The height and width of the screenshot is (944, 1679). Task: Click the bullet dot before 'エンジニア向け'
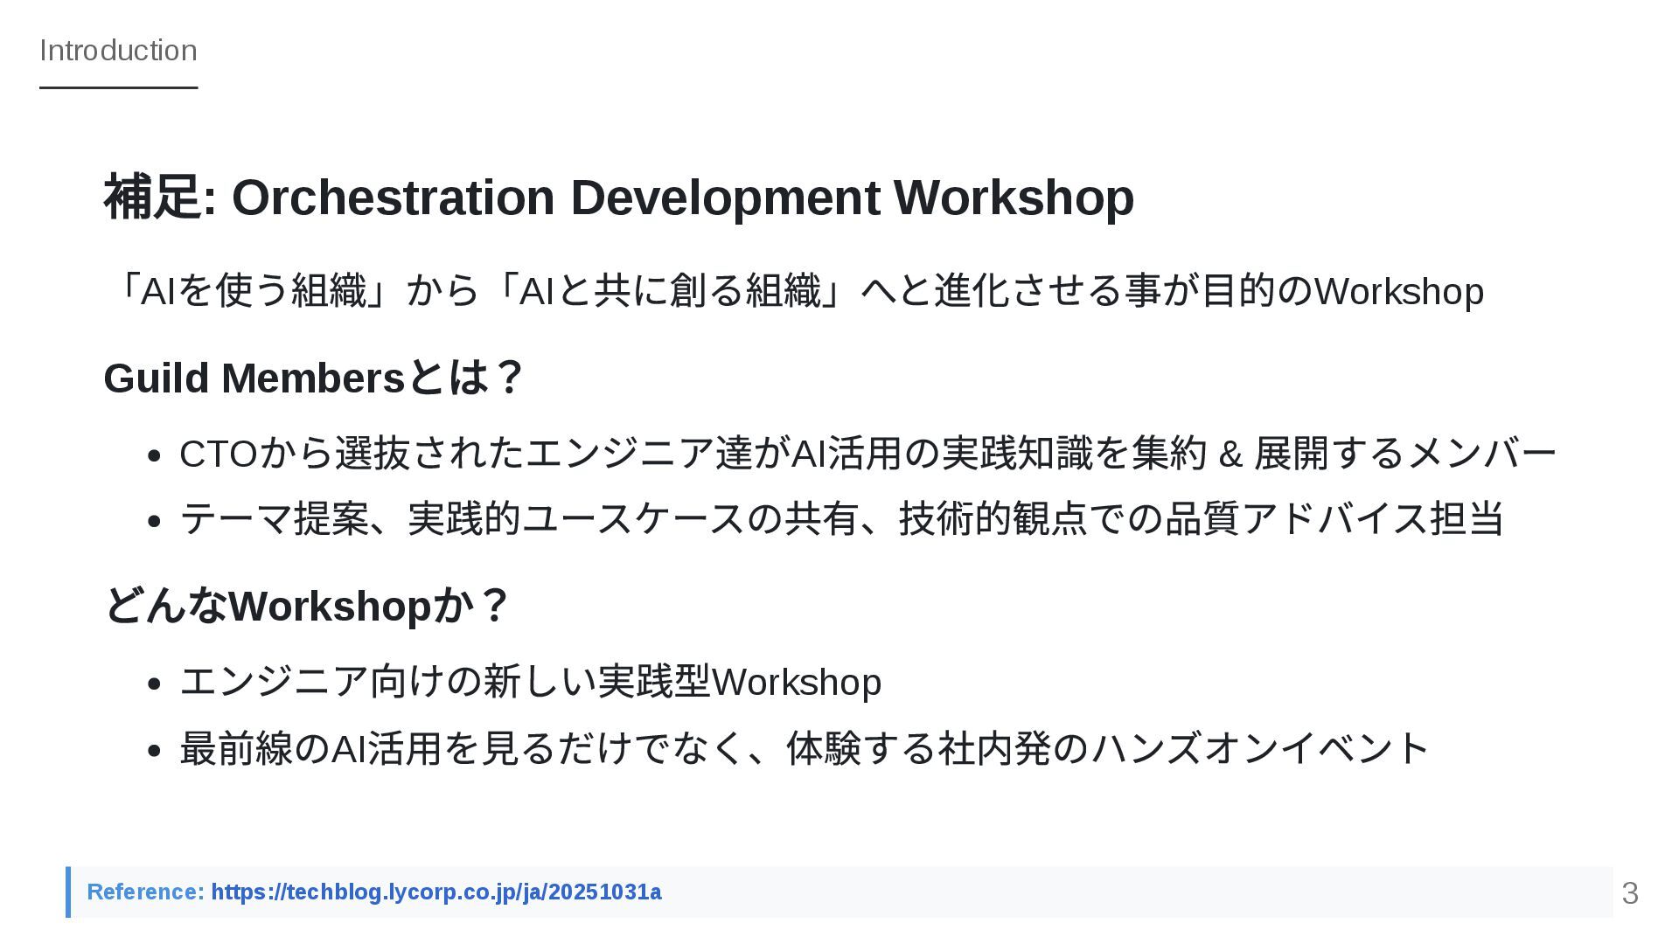[155, 684]
